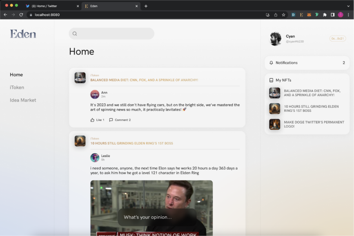Image resolution: width=354 pixels, height=236 pixels.
Task: Click the browser back arrow
Action: tap(5, 15)
